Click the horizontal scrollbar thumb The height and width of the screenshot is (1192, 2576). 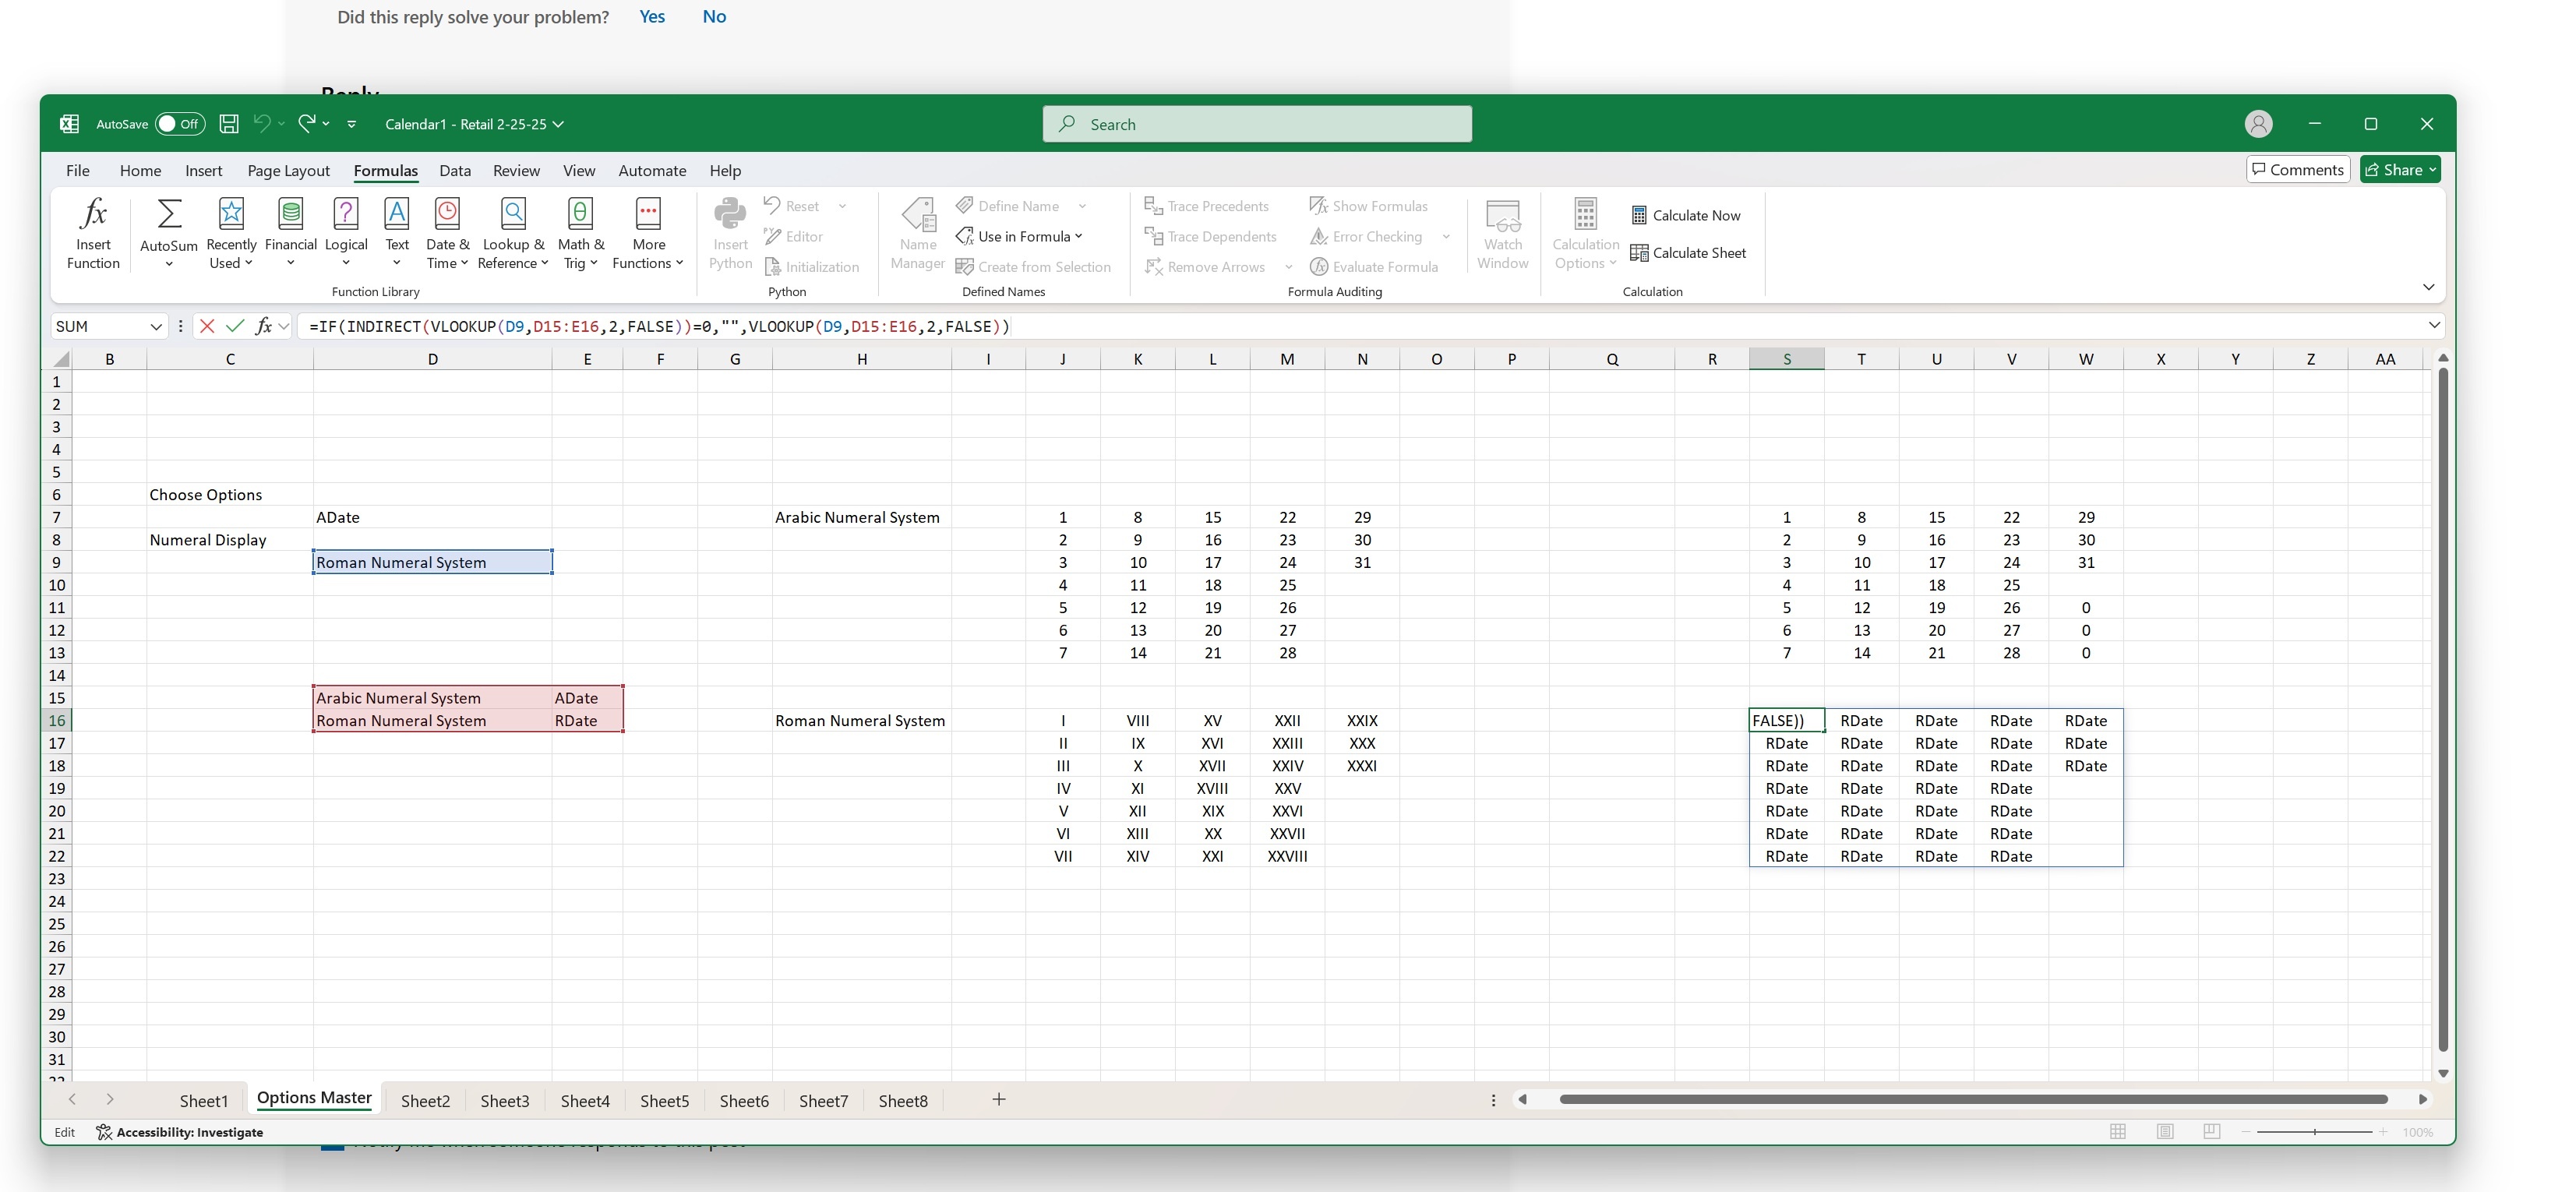(1973, 1099)
